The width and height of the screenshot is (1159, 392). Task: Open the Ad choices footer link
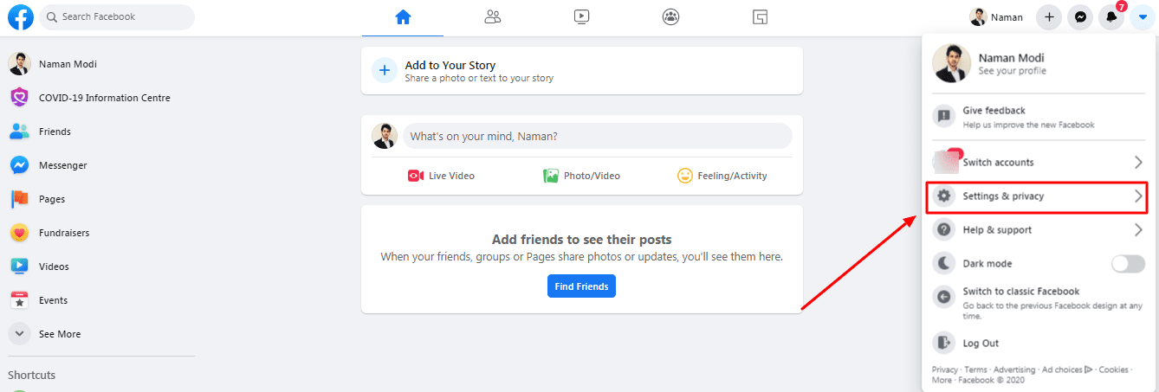pos(1066,370)
